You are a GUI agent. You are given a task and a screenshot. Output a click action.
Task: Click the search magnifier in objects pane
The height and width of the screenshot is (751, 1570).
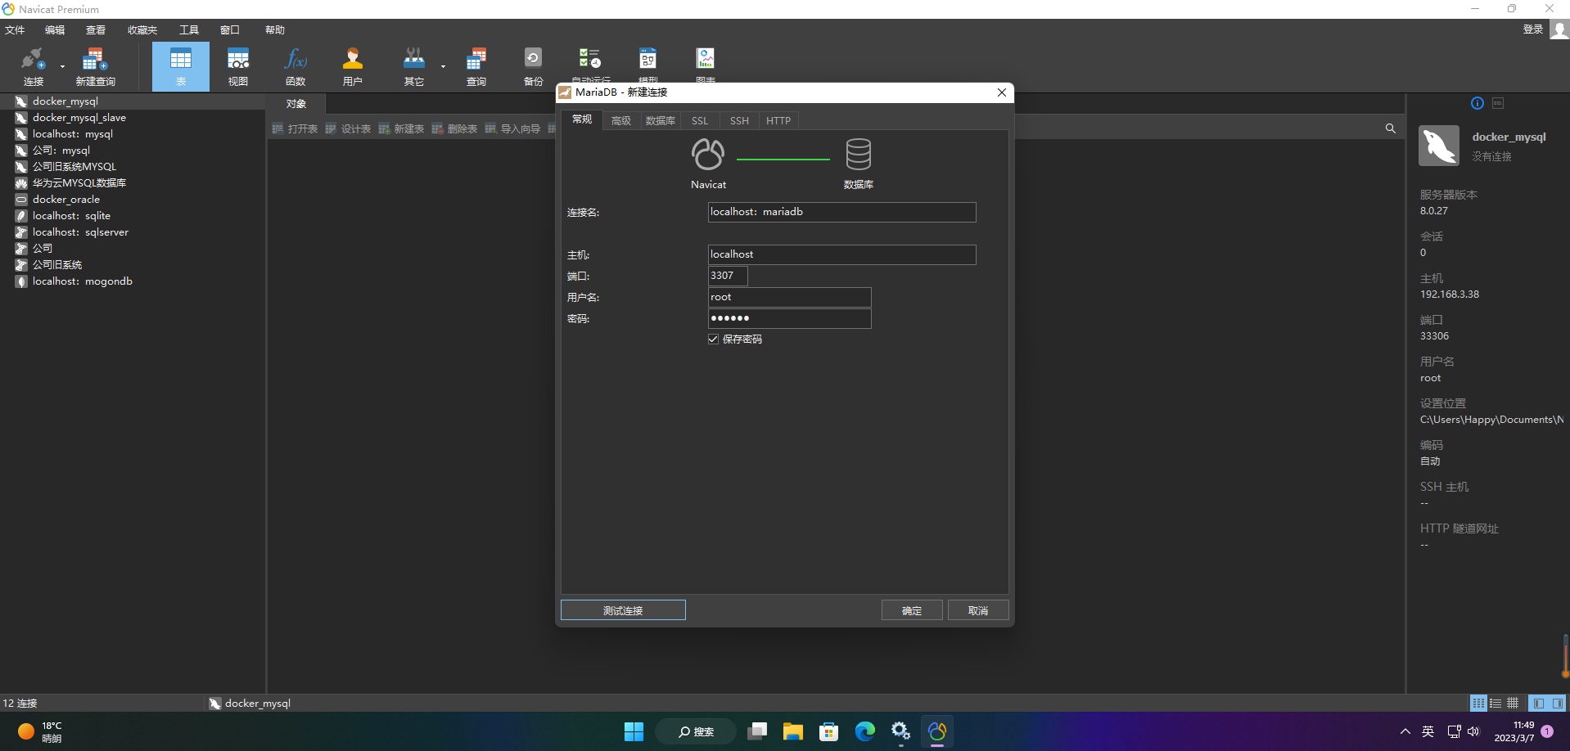[x=1390, y=128]
